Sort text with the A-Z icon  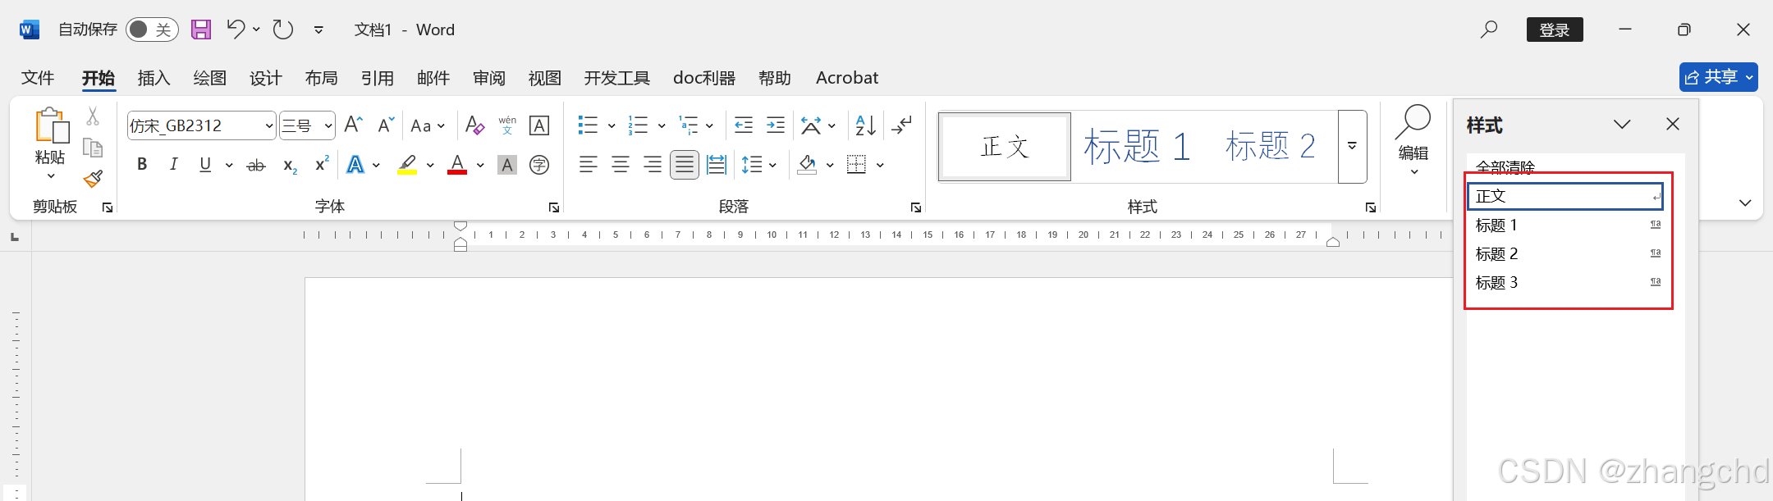click(x=865, y=125)
